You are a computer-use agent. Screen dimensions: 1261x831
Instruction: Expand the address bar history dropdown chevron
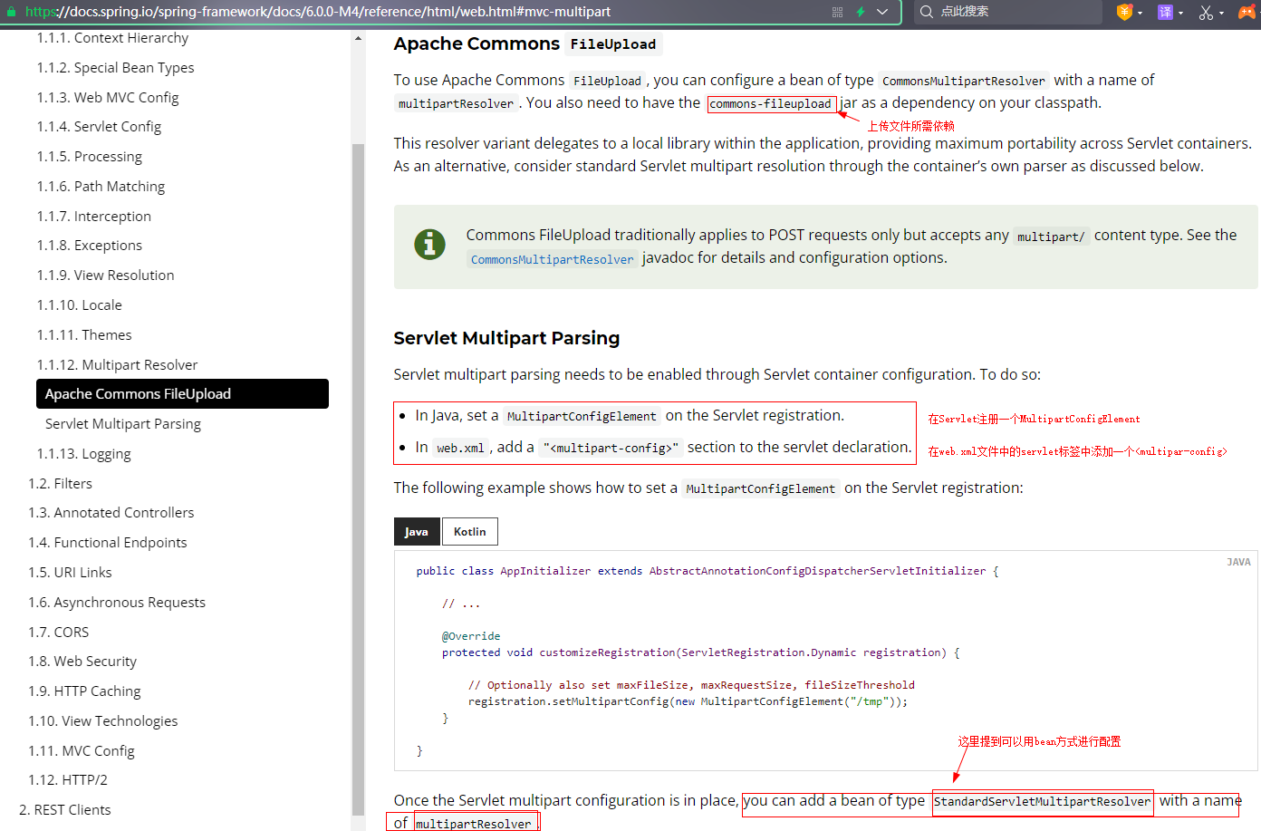(882, 12)
